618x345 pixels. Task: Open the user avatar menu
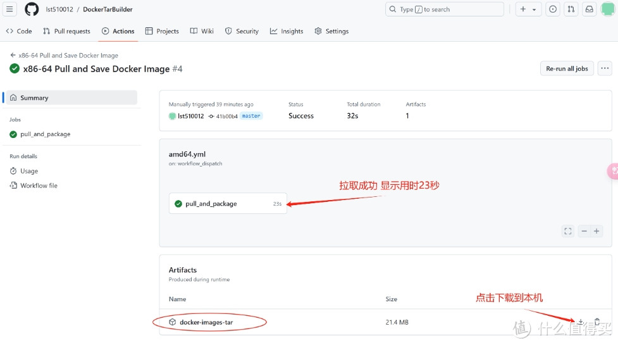click(608, 9)
